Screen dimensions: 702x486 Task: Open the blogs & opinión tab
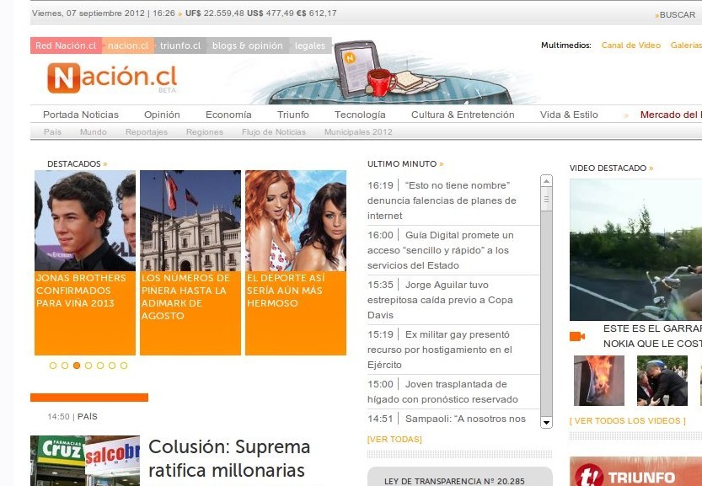point(248,45)
